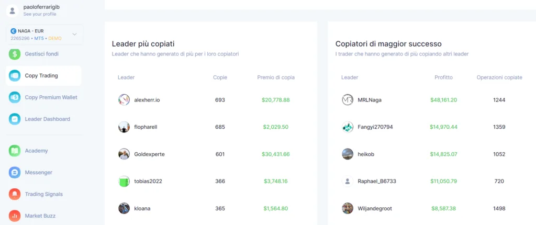This screenshot has height=225, width=536.
Task: Click kloana avatar image
Action: (124, 208)
